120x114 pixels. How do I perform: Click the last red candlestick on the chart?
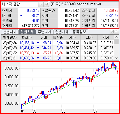click(117, 72)
